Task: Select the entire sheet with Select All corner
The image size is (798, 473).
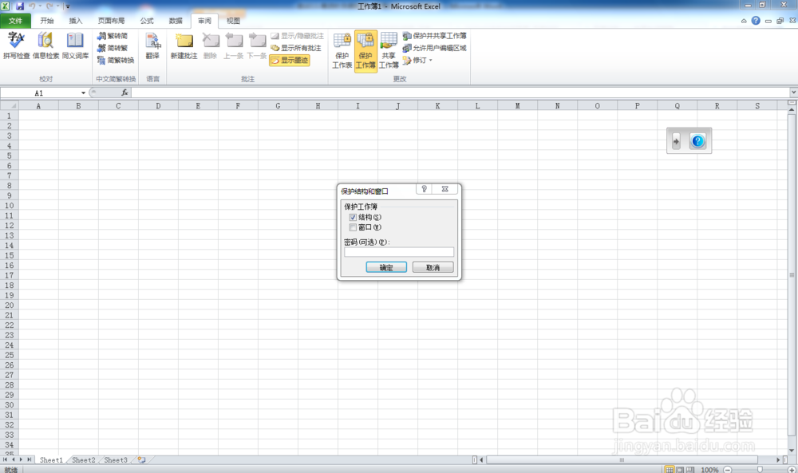Action: click(x=9, y=106)
